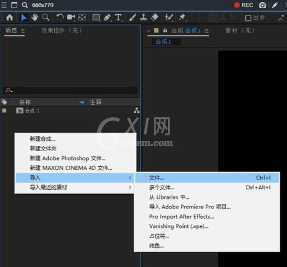
Task: Click the composition label color swatch in tab
Action: click(156, 30)
